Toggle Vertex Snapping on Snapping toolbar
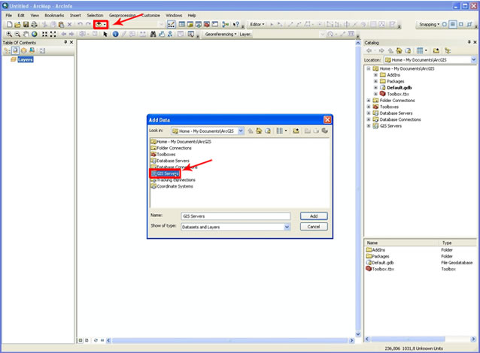This screenshot has height=353, width=480. [x=461, y=25]
